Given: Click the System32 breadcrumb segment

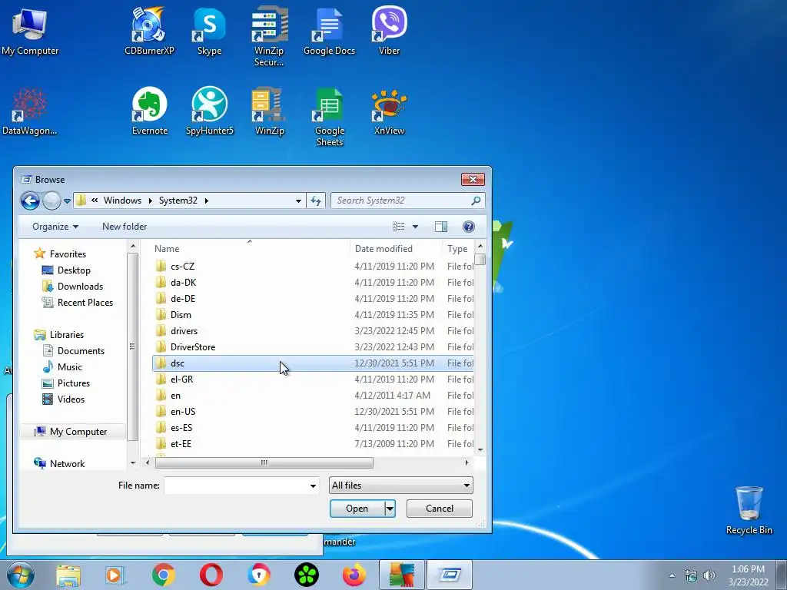Looking at the screenshot, I should point(178,201).
